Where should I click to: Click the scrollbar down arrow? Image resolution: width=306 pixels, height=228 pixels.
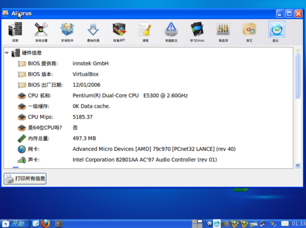tap(297, 166)
